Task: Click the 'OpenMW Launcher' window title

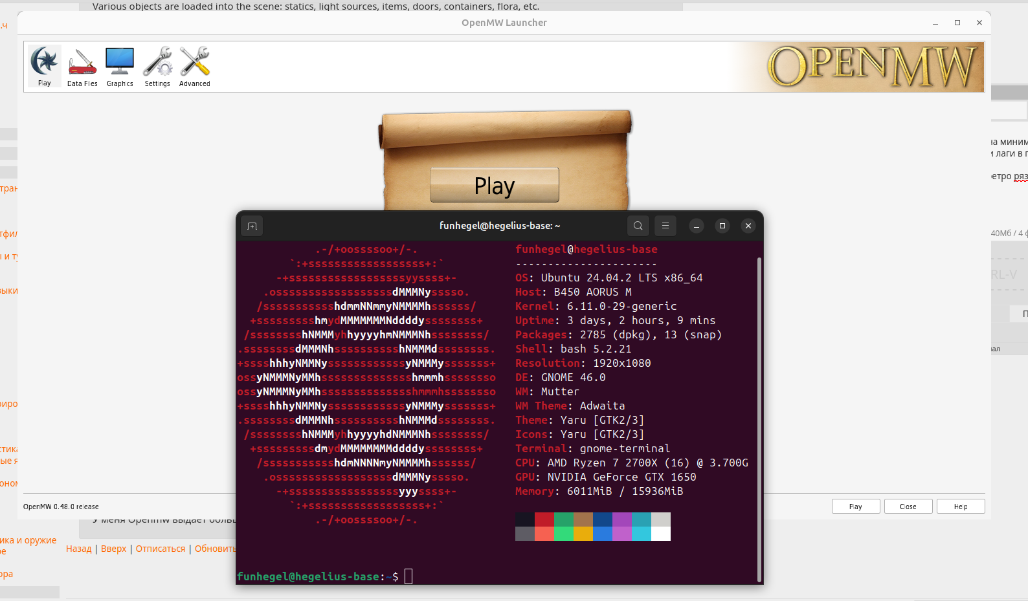Action: pyautogui.click(x=504, y=23)
